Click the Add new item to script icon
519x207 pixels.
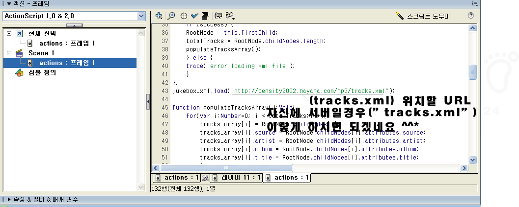(159, 16)
